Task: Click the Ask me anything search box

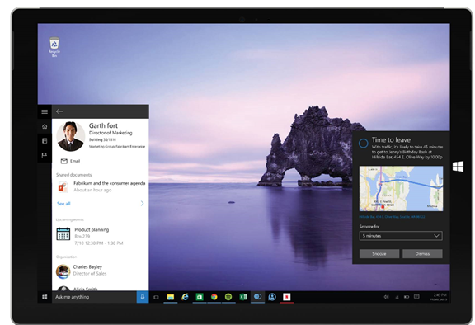Action: (x=94, y=297)
